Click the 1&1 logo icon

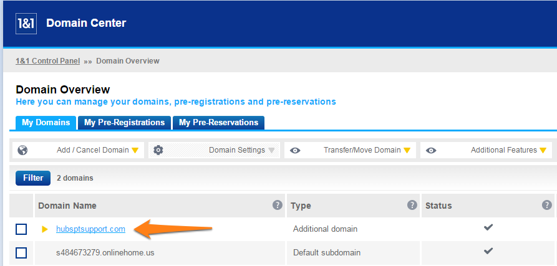point(26,24)
